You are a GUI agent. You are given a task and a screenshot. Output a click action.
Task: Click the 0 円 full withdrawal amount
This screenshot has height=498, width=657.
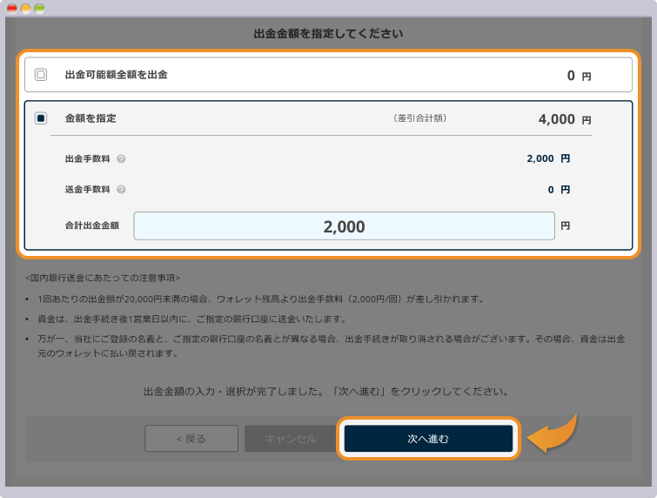[579, 76]
